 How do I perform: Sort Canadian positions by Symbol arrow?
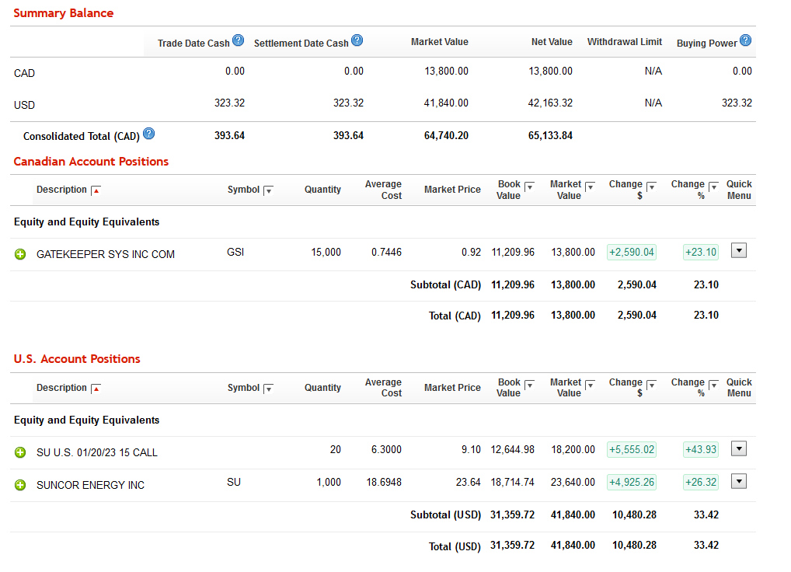point(268,190)
